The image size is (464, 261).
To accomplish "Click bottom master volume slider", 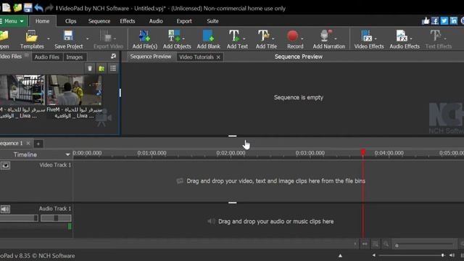I will tap(412, 255).
